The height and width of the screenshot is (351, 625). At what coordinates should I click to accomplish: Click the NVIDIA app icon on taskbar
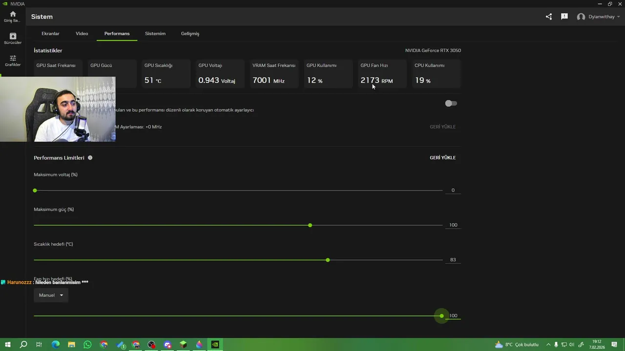215,345
